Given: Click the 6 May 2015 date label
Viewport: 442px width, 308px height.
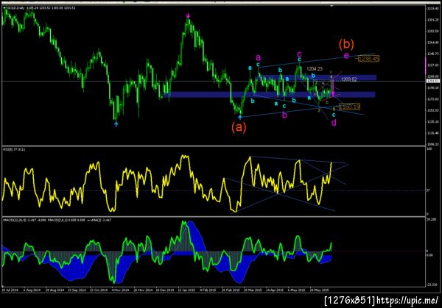Looking at the screenshot, I should [x=296, y=290].
